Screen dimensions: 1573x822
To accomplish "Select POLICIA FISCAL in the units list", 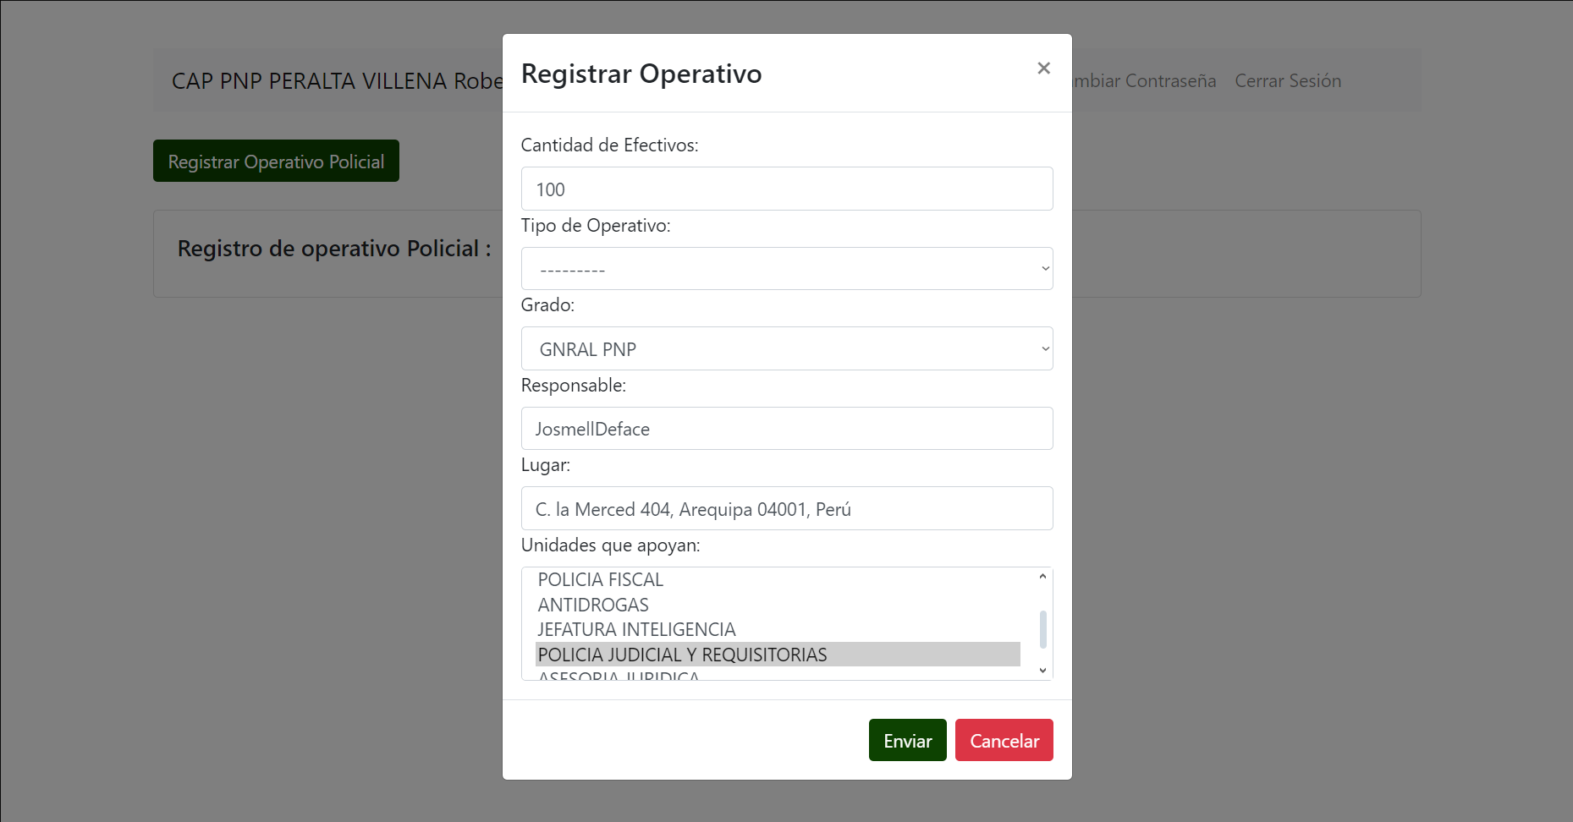I will (601, 580).
